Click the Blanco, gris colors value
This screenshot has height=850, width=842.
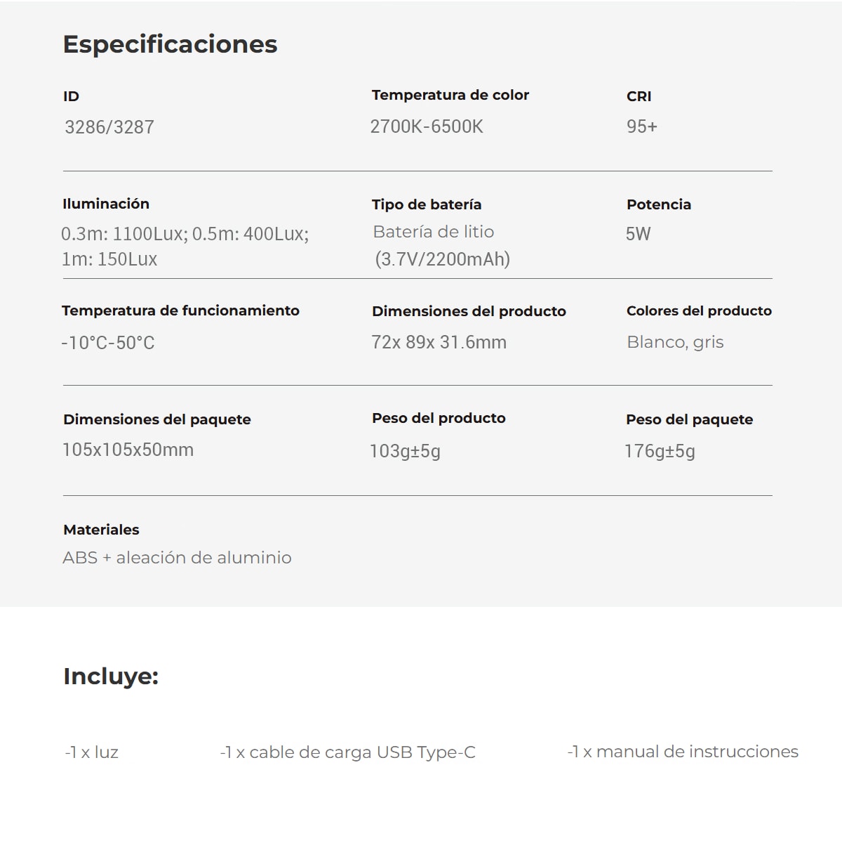tap(675, 342)
